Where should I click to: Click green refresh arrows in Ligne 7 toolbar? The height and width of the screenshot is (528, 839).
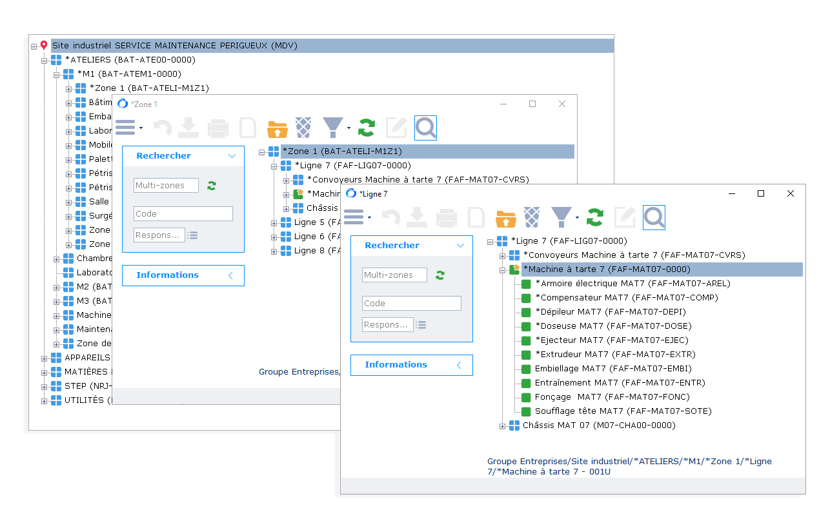click(594, 218)
